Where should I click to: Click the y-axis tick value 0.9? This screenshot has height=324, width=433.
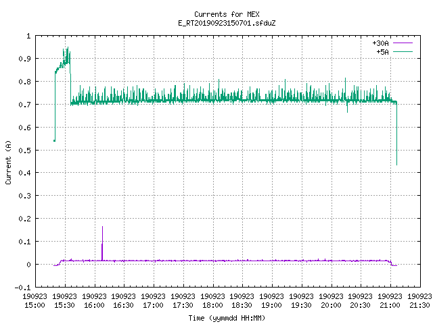click(24, 59)
